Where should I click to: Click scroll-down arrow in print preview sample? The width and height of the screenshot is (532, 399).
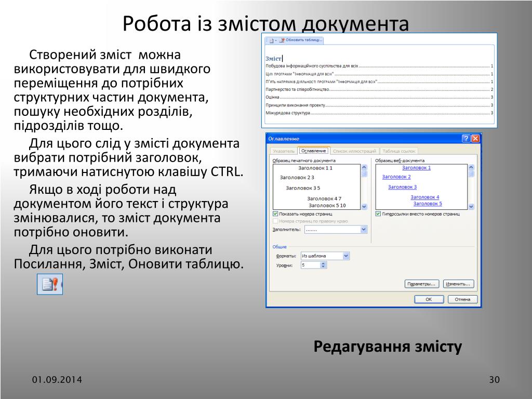pos(364,206)
